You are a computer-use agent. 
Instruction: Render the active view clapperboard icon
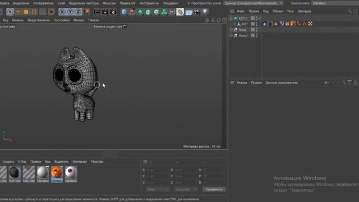click(97, 12)
